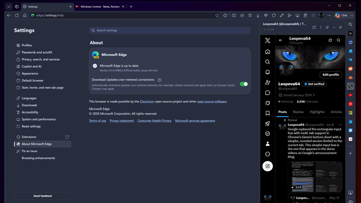The image size is (361, 203).
Task: Open the X side pane more options
Action: coord(321,27)
